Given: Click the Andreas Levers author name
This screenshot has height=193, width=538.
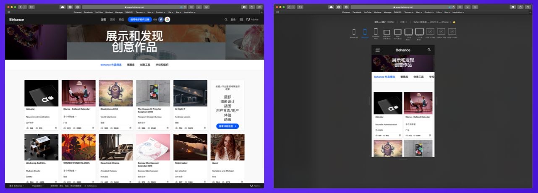Looking at the screenshot, I should pyautogui.click(x=183, y=117).
